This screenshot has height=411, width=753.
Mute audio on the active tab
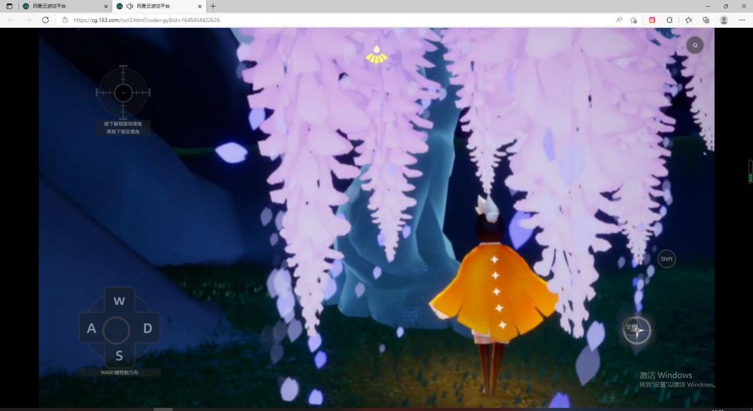pyautogui.click(x=130, y=6)
